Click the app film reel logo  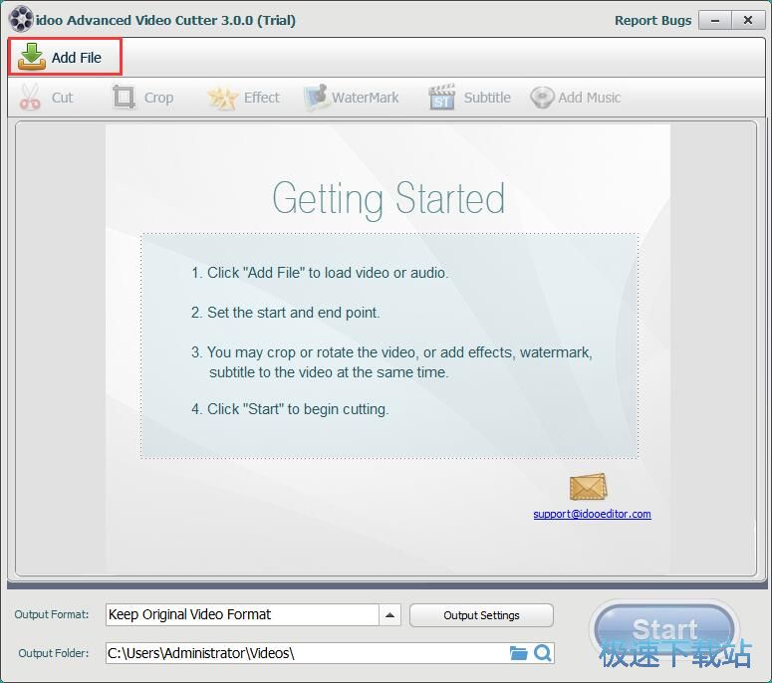click(21, 20)
